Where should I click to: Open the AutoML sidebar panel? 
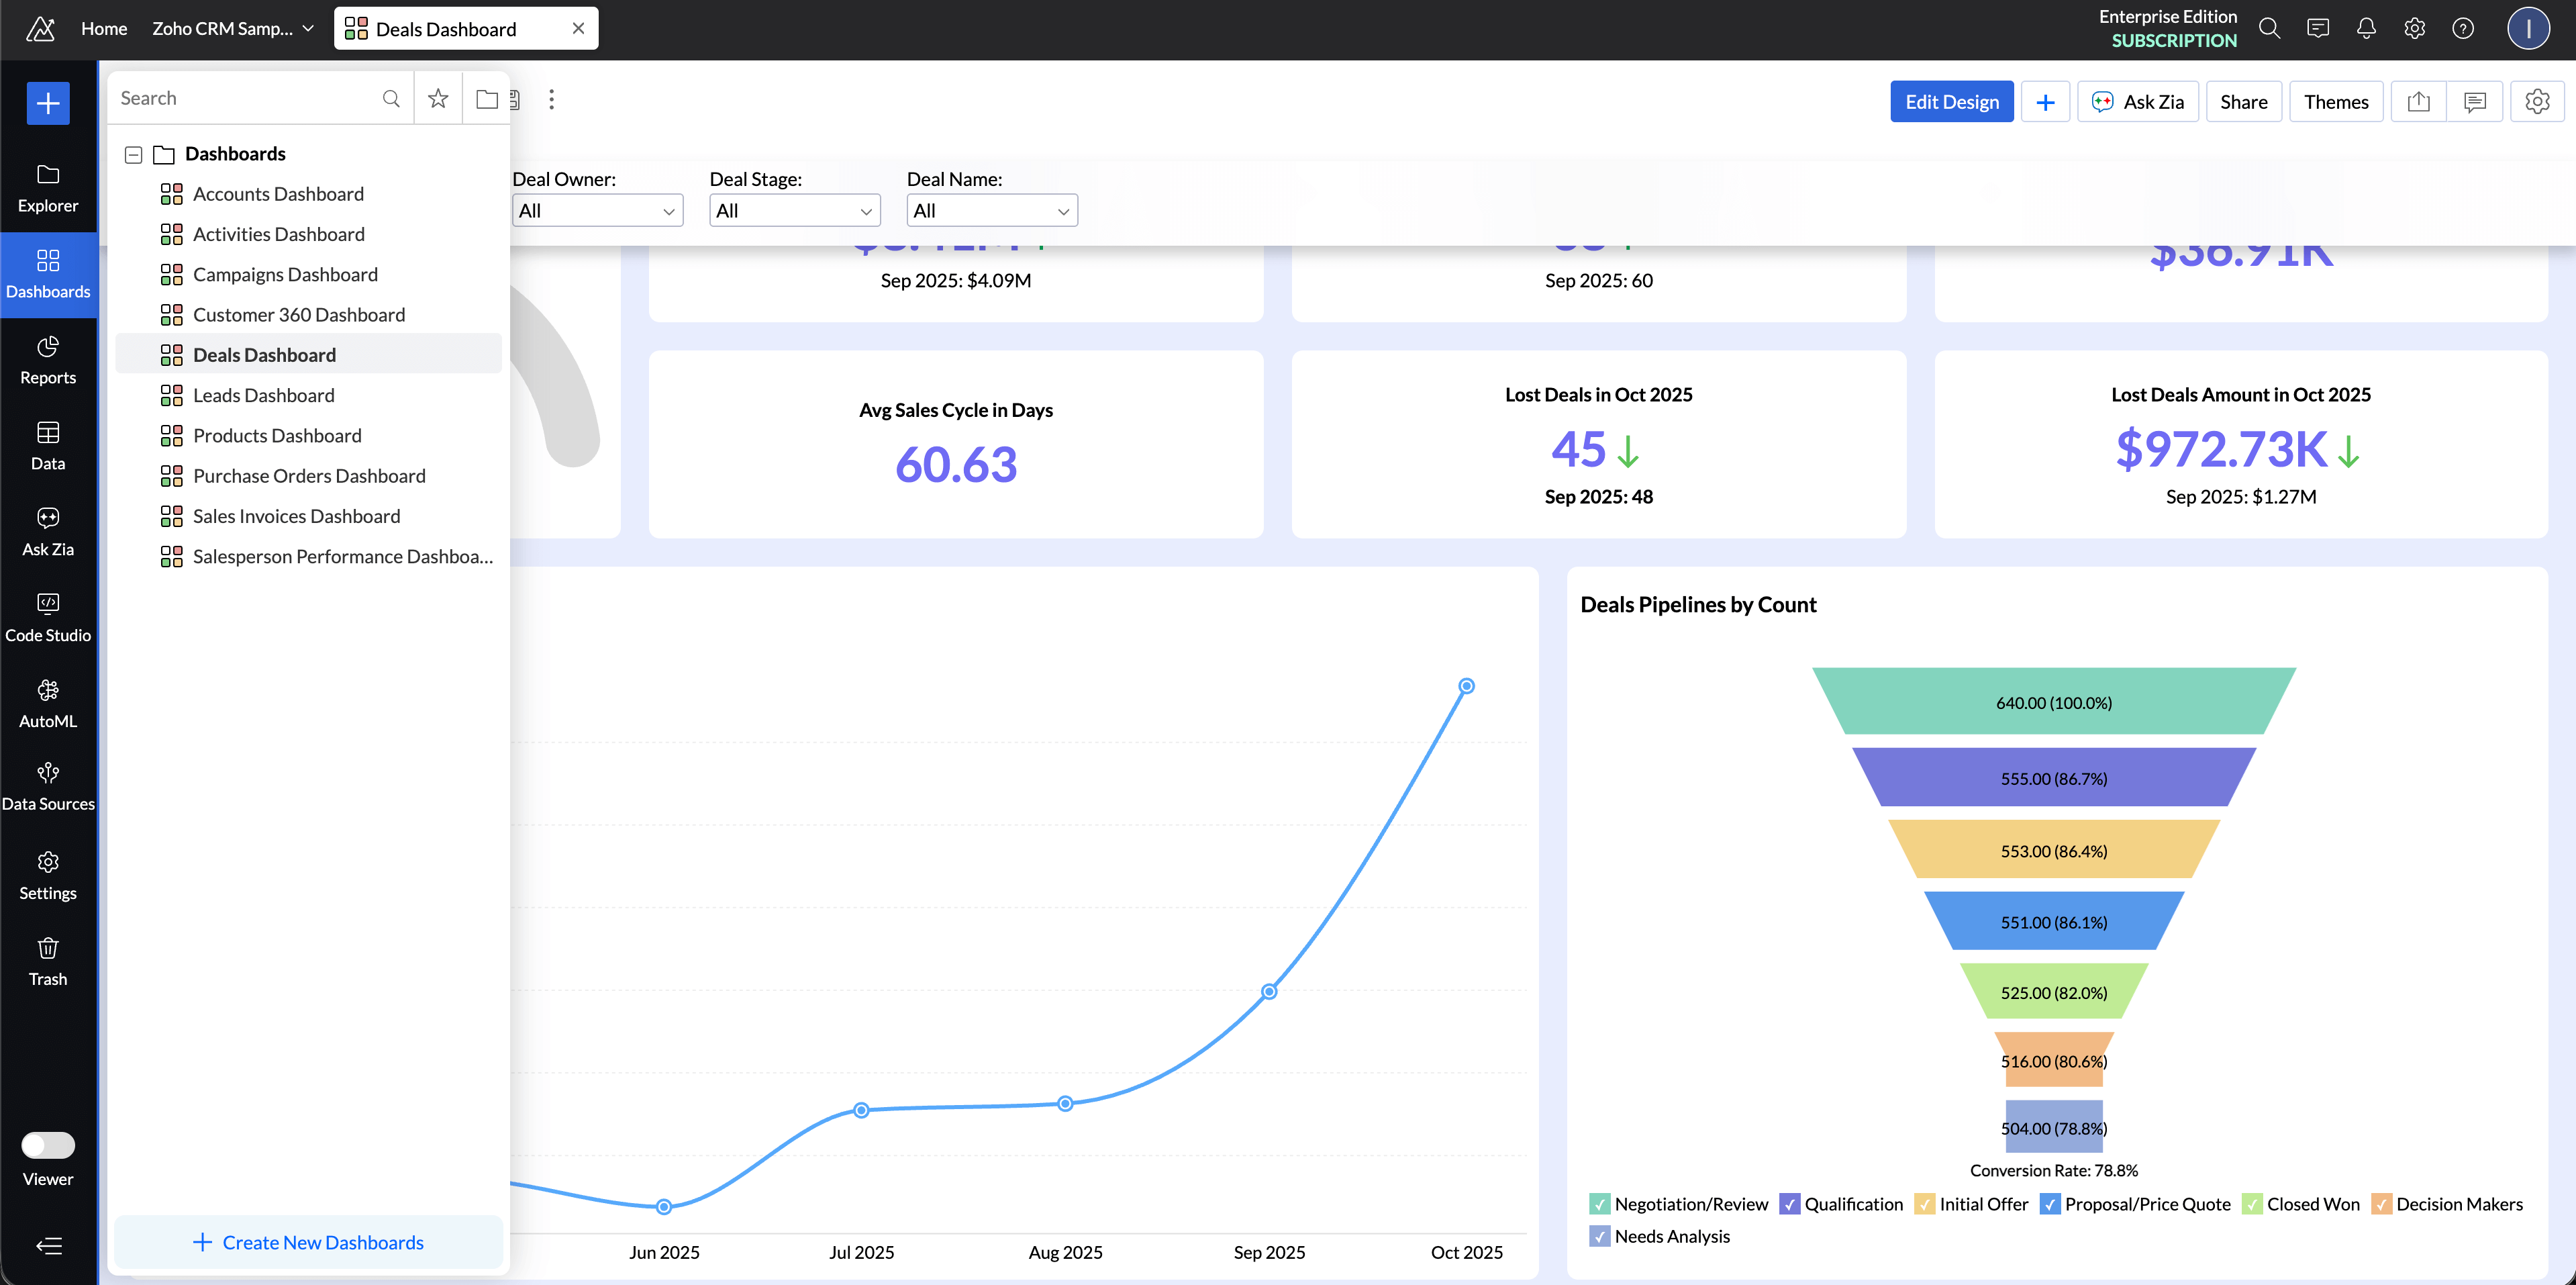pos(47,703)
